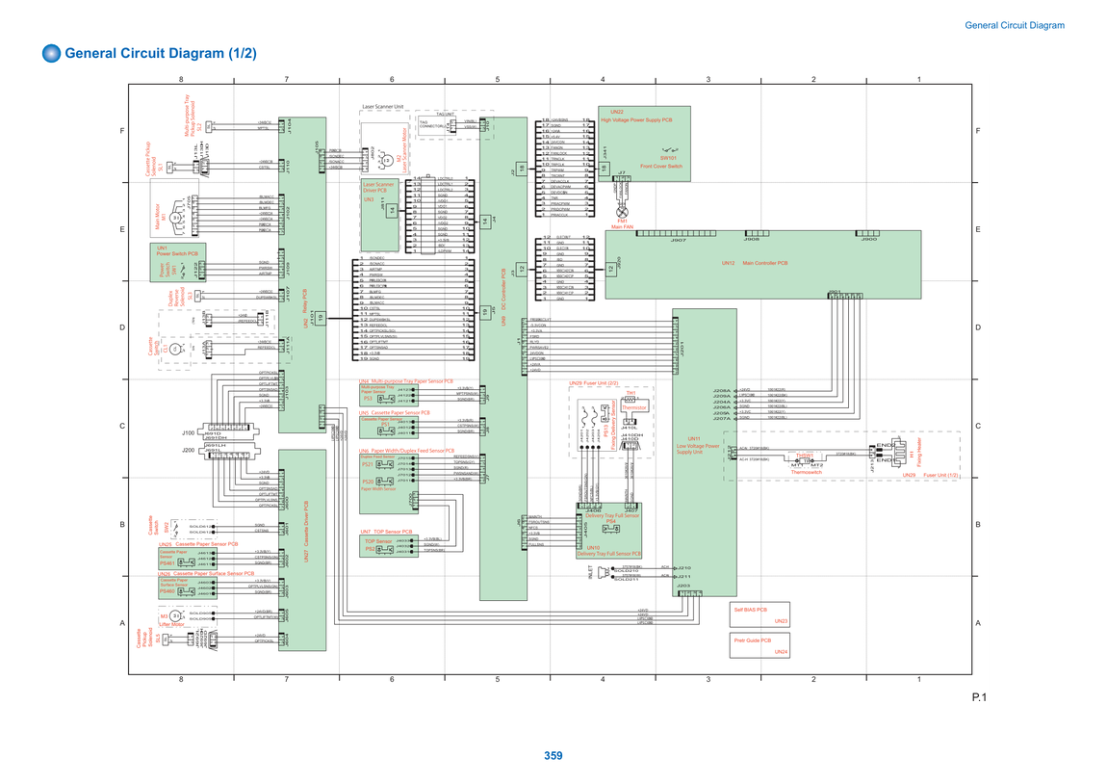The image size is (1107, 783).
Task: Select the UN12 Main Controller PCB block
Action: [763, 264]
